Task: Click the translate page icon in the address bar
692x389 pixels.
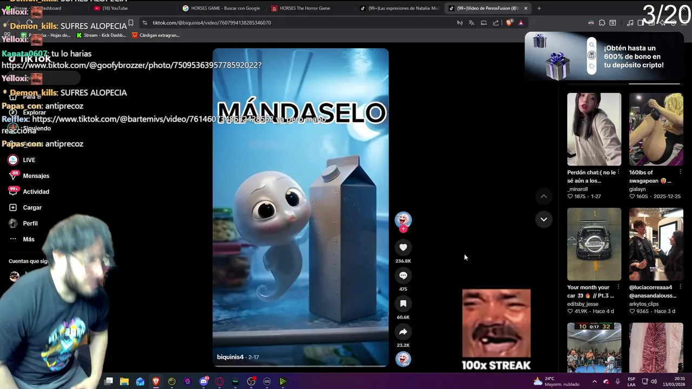Action: coord(471,23)
